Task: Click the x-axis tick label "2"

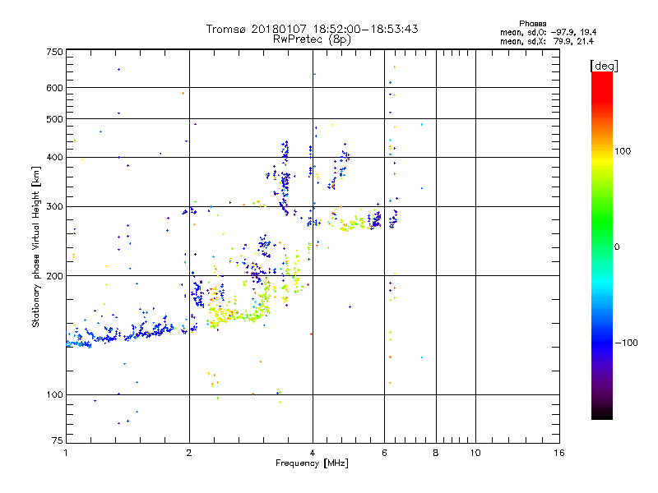Action: (189, 453)
